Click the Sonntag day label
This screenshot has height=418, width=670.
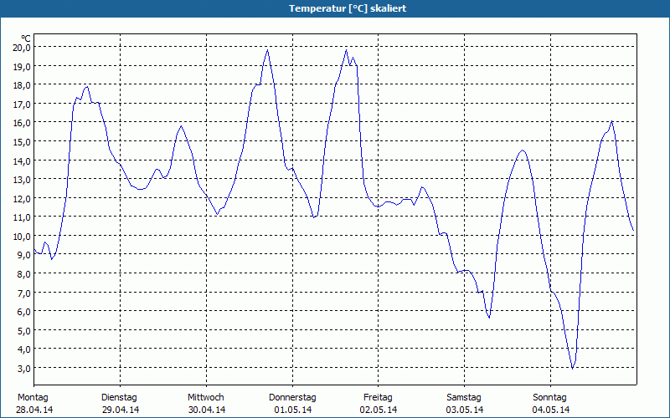point(550,397)
